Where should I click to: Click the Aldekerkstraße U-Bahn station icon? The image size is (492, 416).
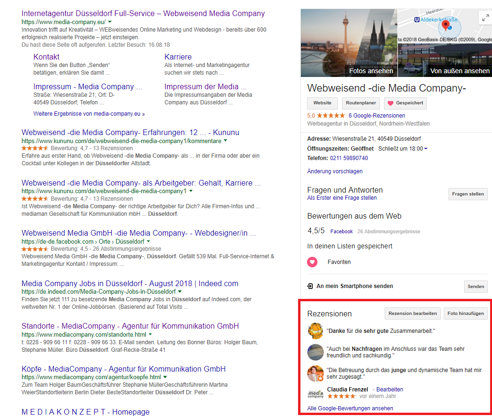point(417,20)
